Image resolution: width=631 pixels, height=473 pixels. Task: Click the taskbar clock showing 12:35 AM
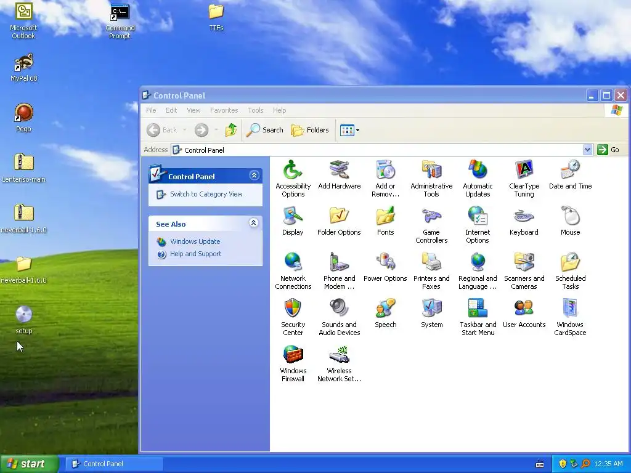click(x=608, y=464)
